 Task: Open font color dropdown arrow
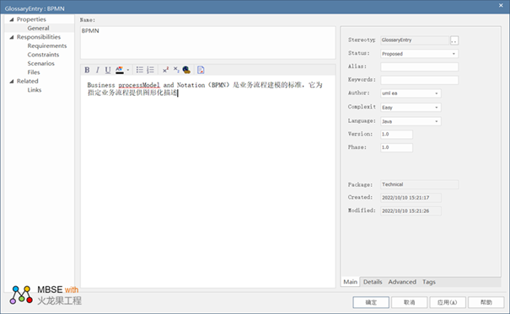click(x=128, y=70)
